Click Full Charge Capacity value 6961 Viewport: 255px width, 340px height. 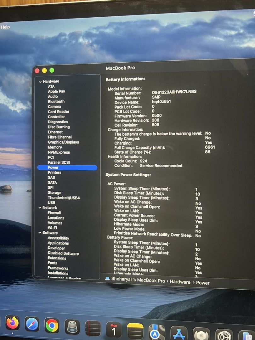tap(210, 147)
